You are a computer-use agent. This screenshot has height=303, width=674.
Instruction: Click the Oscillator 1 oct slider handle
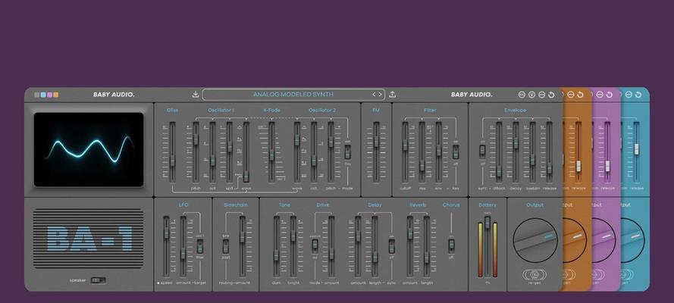tap(213, 161)
